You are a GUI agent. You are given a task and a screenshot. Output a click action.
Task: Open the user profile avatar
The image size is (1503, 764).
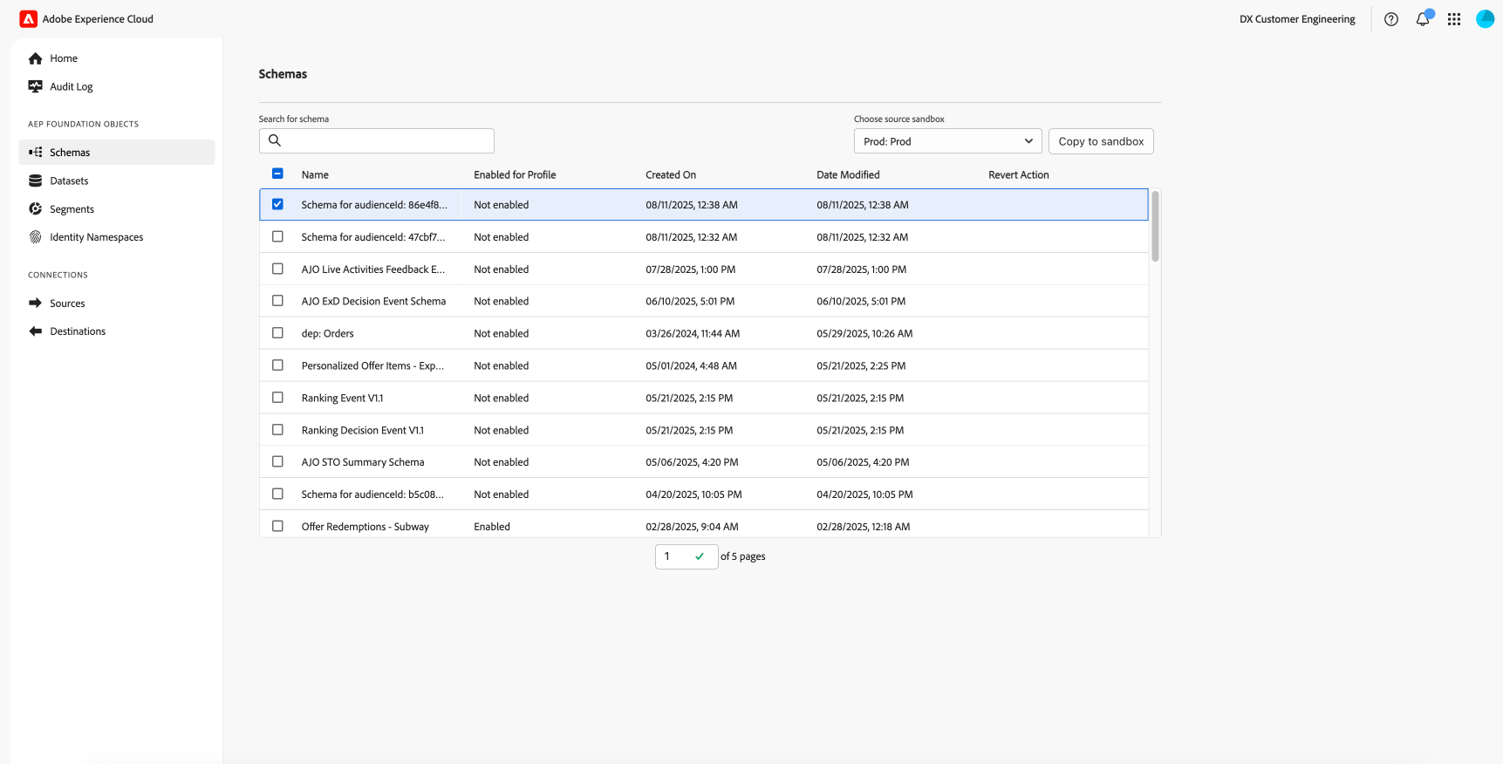pyautogui.click(x=1485, y=19)
